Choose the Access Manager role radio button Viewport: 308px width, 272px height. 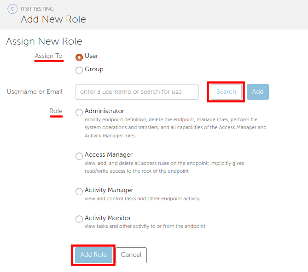(79, 156)
